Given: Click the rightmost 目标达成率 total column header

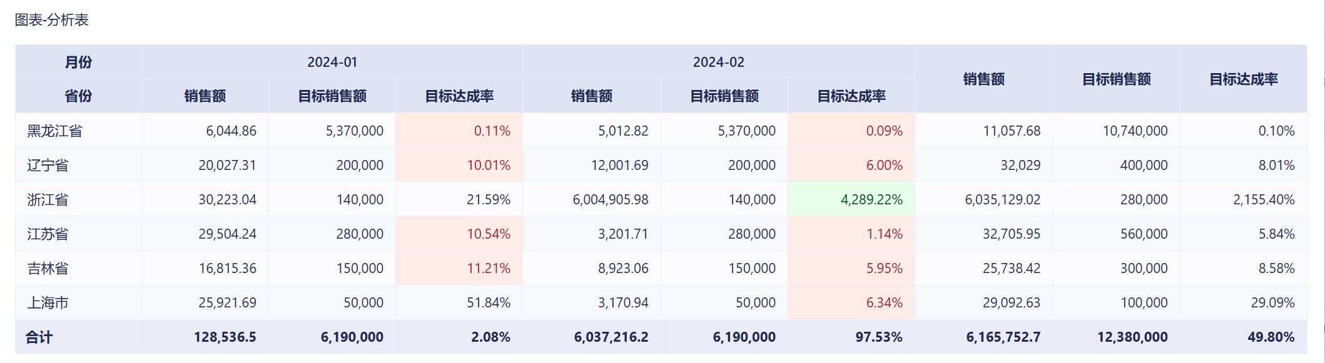Looking at the screenshot, I should 1243,79.
